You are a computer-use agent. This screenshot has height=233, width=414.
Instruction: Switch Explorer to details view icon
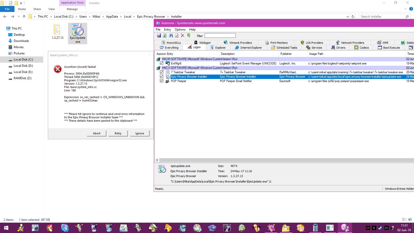404,220
